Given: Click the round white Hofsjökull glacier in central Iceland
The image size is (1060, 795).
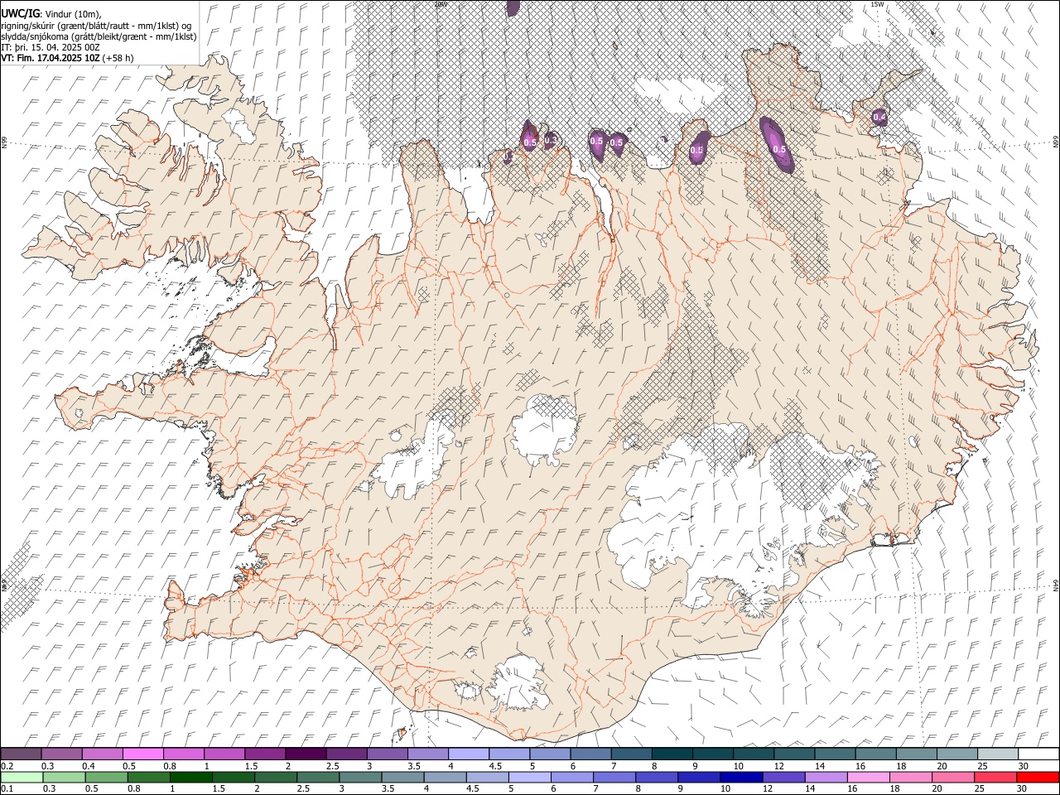Looking at the screenshot, I should coord(544,429).
